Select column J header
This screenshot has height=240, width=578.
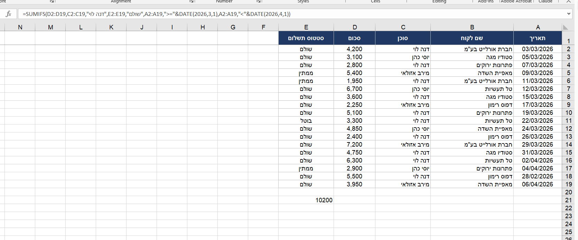click(142, 27)
